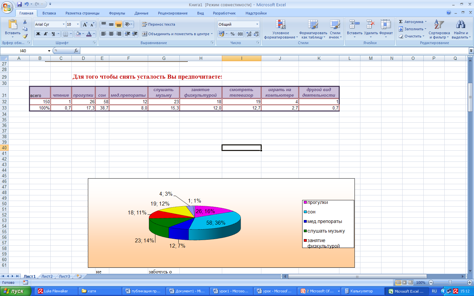Align cell text right
474x296 pixels.
click(119, 34)
